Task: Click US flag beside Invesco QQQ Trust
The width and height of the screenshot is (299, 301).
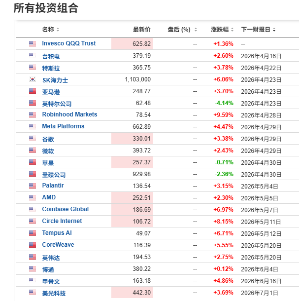Action: (x=33, y=43)
